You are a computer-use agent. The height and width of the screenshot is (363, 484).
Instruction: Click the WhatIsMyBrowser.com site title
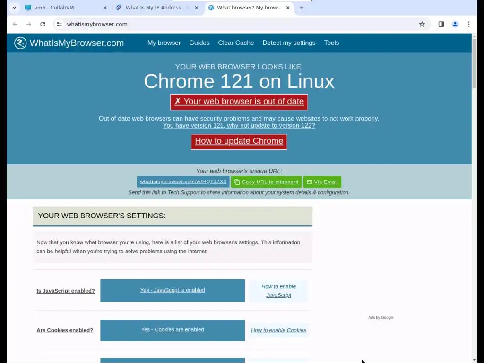[x=77, y=43]
